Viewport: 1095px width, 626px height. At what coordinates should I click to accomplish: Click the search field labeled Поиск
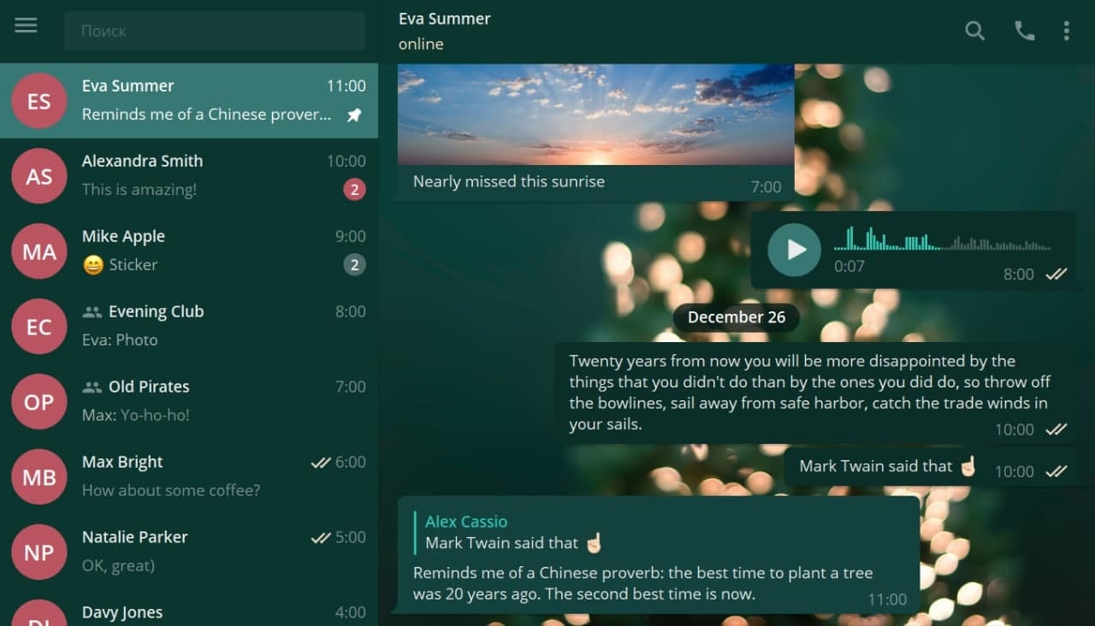[x=215, y=31]
